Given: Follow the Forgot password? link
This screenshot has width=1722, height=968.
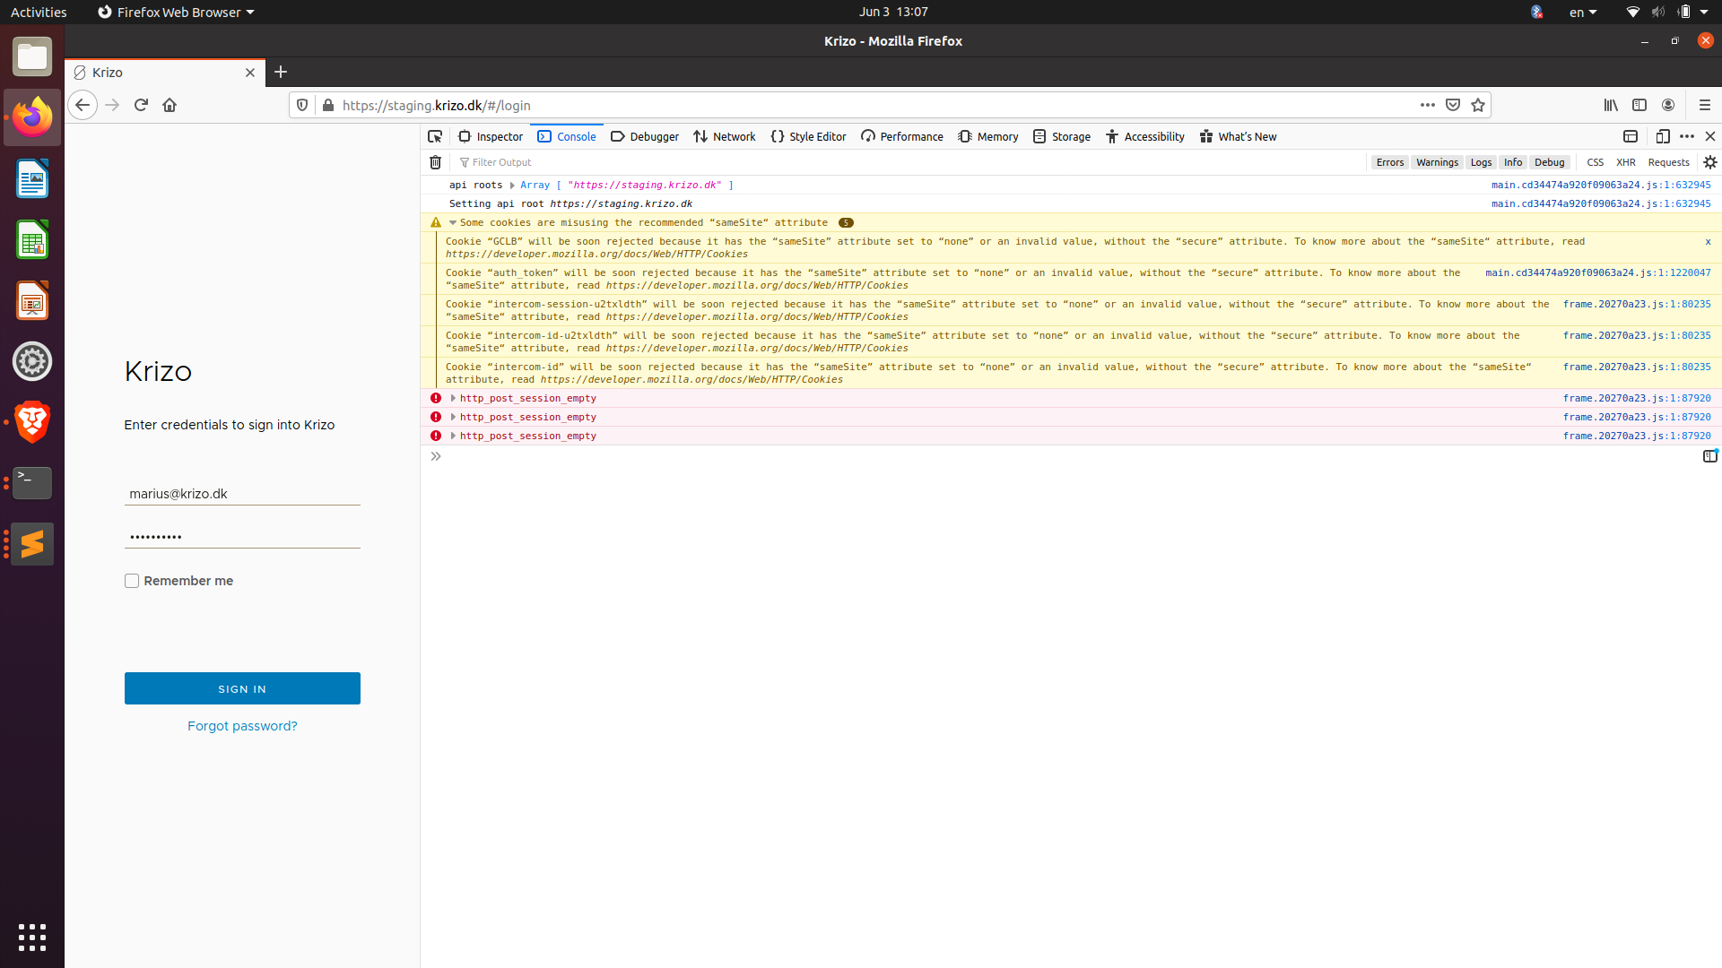Looking at the screenshot, I should [x=242, y=726].
